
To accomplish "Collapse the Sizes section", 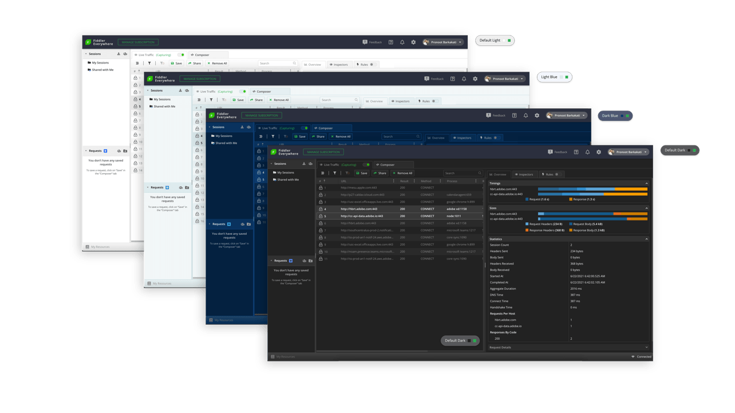I will (647, 208).
